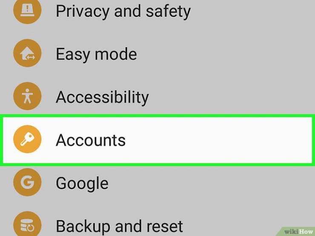The width and height of the screenshot is (315, 236).
Task: Click the green highlight border around Accounts
Action: [157, 116]
